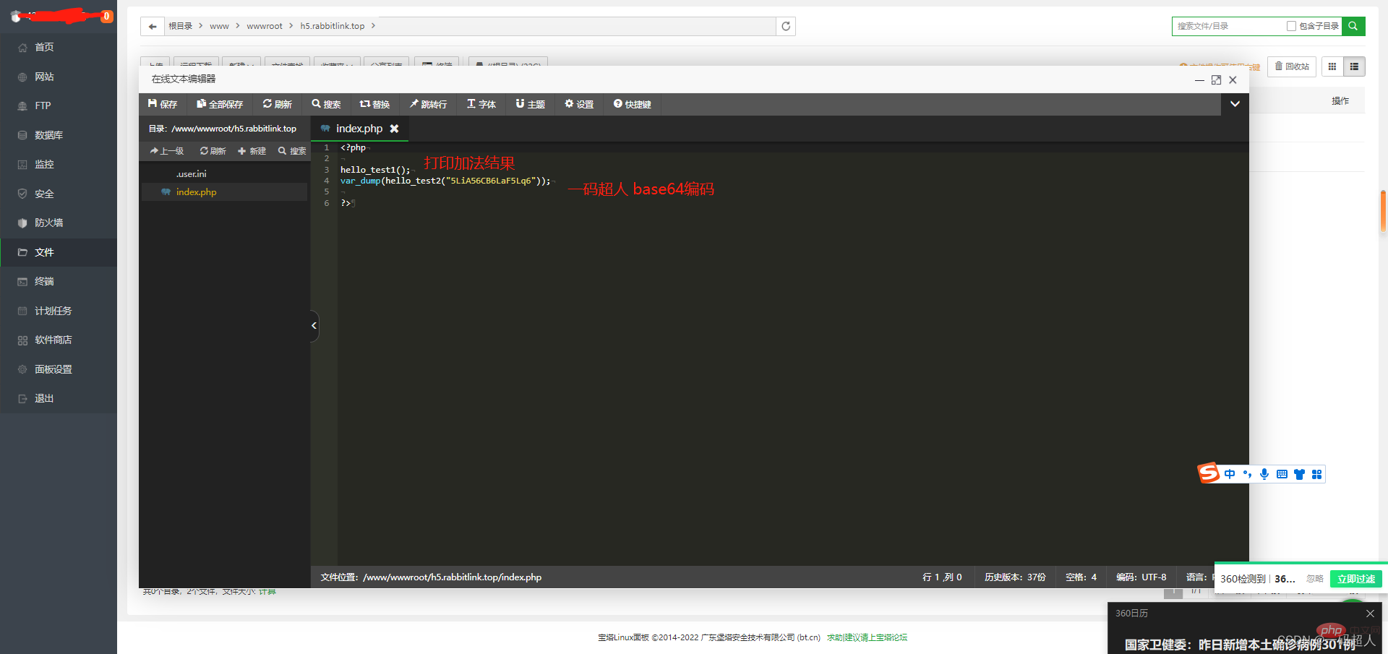The image size is (1388, 654).
Task: Click the 防火墙 shield icon in sidebar
Action: click(x=22, y=223)
